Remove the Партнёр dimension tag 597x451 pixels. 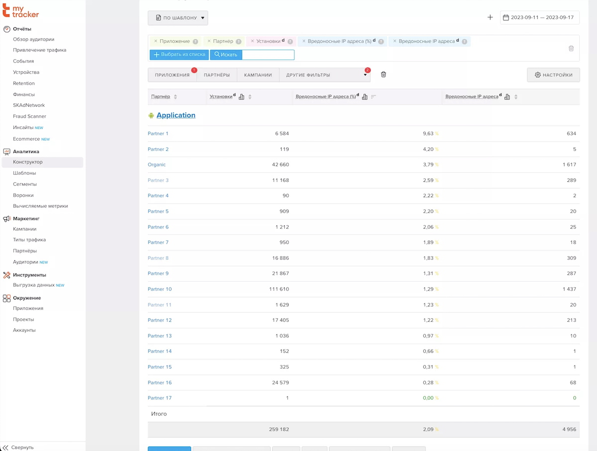coord(209,41)
